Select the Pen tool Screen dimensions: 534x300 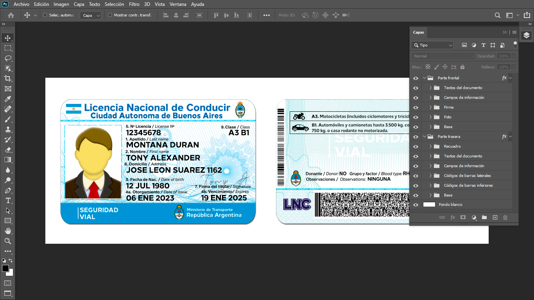coord(8,190)
